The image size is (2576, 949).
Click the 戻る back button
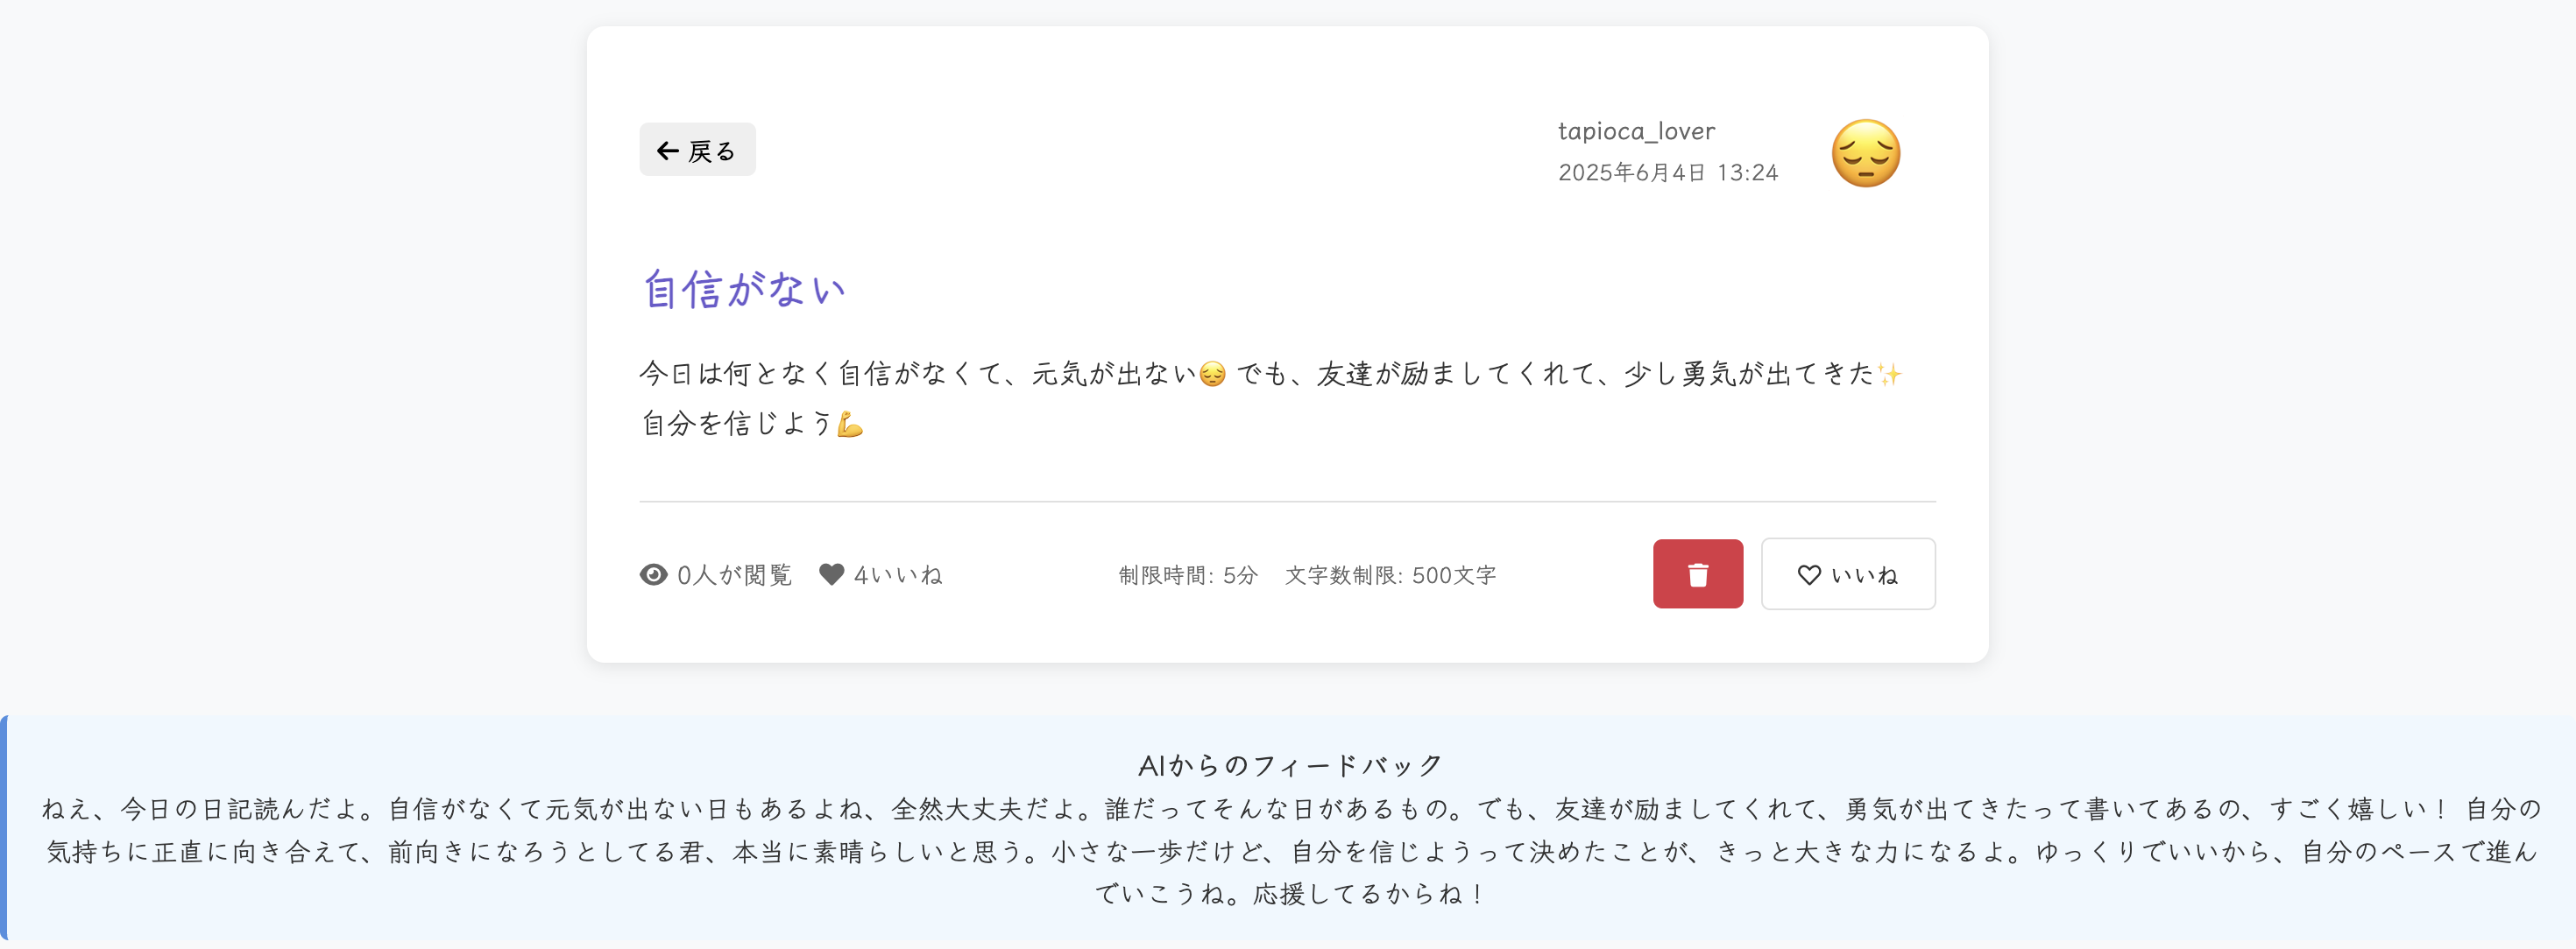coord(697,150)
